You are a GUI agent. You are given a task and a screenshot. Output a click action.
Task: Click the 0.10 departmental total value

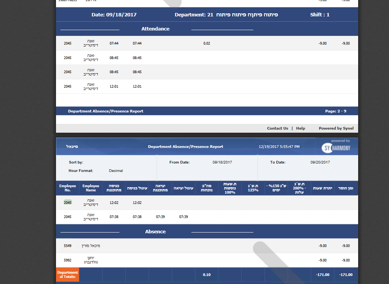tap(207, 275)
